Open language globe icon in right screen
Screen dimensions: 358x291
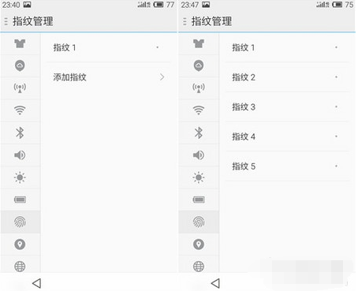tap(199, 267)
